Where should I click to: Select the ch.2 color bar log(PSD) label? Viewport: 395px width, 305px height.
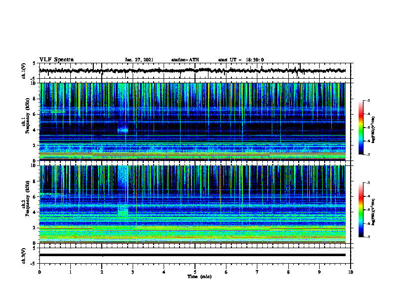tap(374, 212)
